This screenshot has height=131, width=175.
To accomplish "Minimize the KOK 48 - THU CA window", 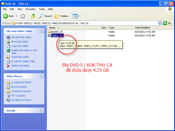I will pos(161,4).
